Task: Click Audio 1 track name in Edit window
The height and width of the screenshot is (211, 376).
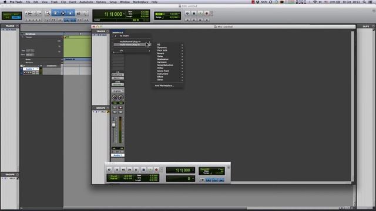Action: [31, 69]
